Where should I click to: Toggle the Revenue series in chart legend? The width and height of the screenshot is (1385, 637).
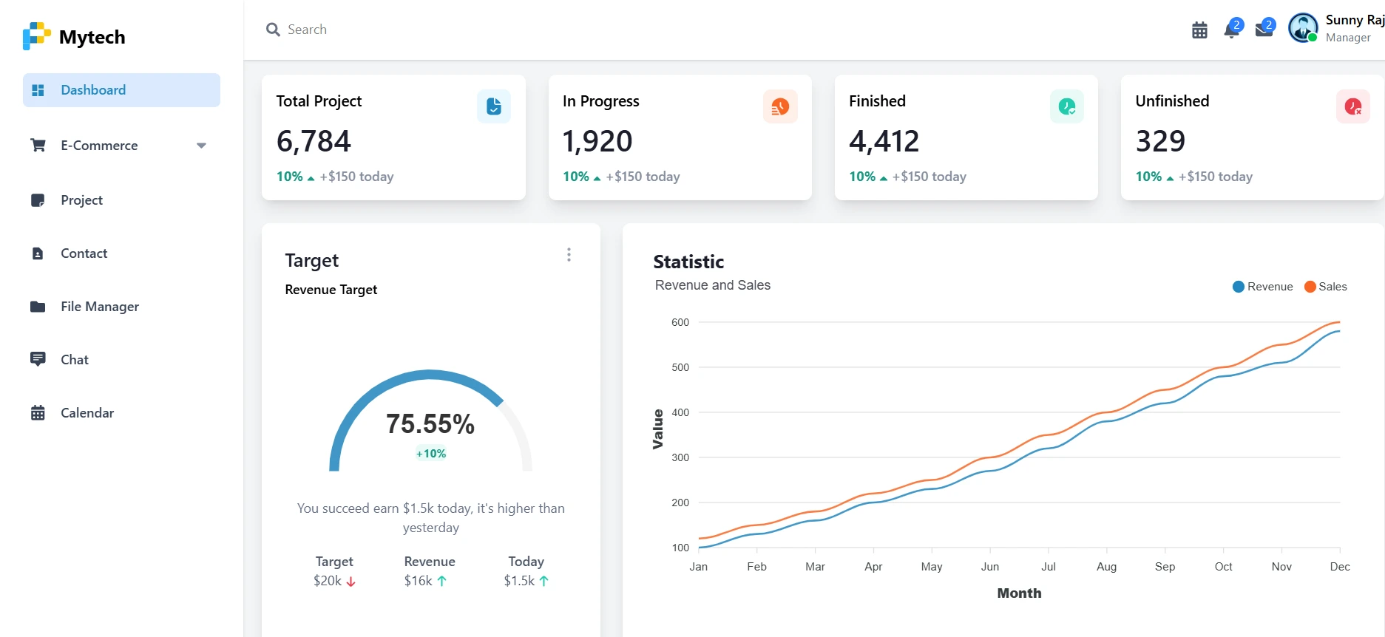[x=1263, y=287]
